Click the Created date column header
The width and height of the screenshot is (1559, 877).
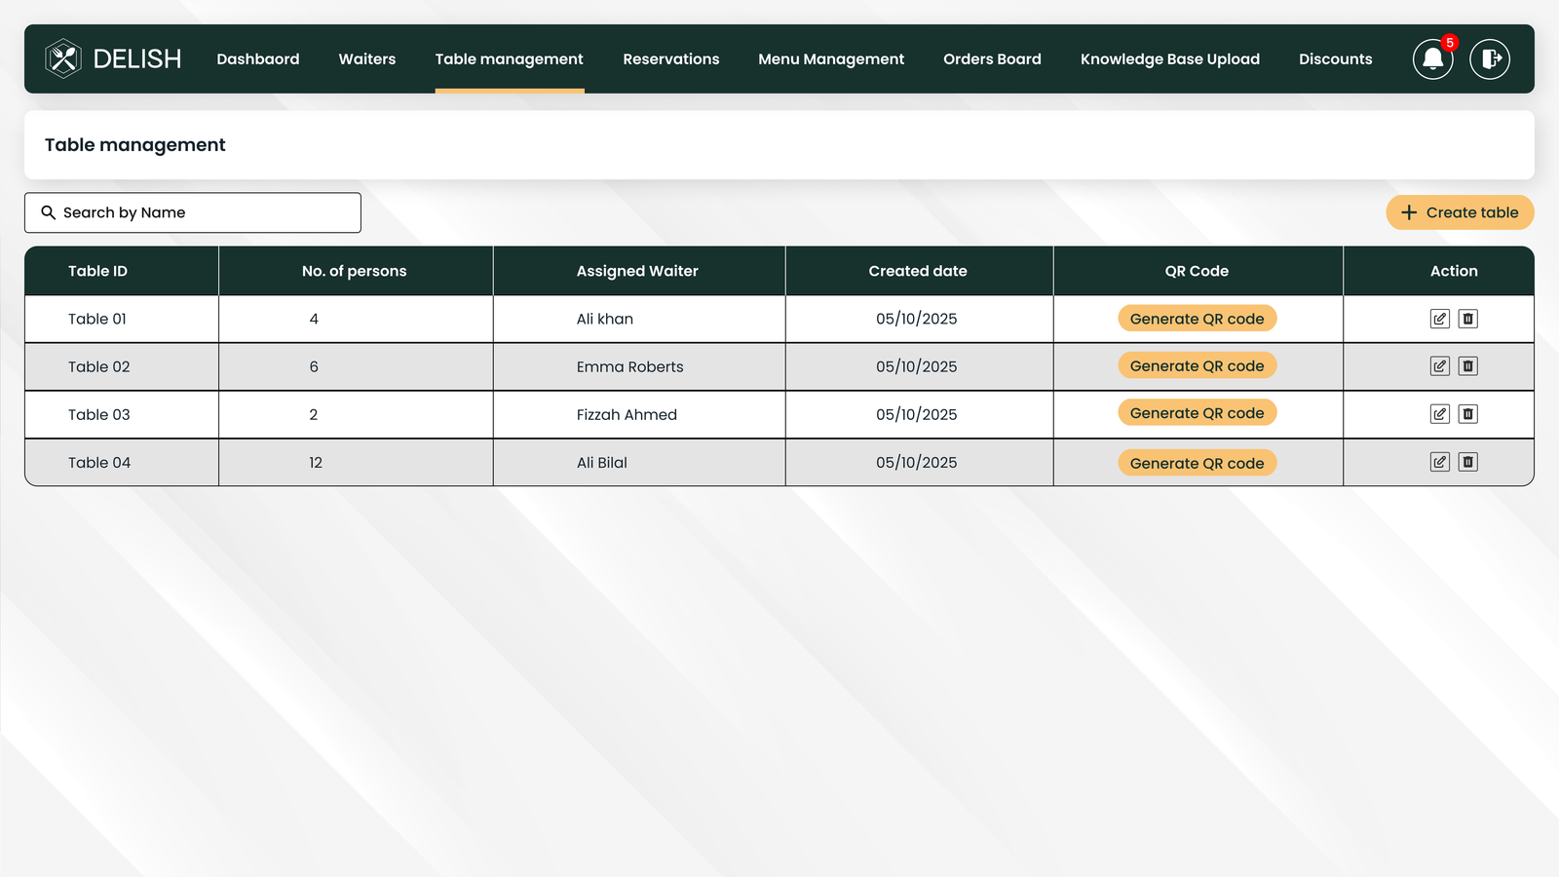point(918,271)
